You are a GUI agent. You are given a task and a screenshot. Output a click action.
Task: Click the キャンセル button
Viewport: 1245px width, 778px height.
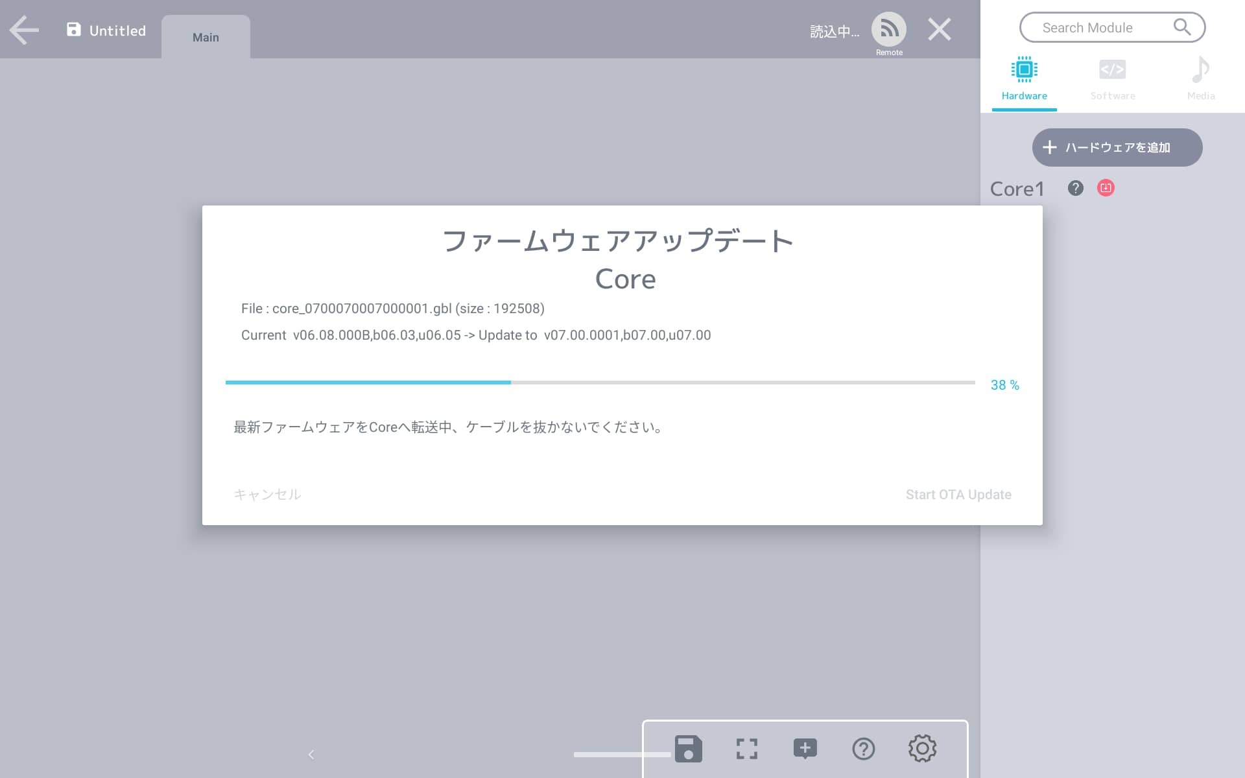[x=267, y=495]
